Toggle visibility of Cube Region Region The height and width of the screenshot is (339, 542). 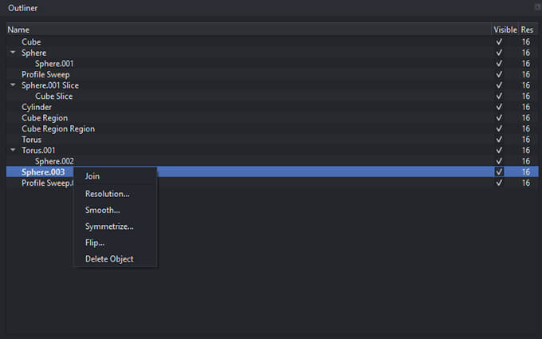point(499,128)
